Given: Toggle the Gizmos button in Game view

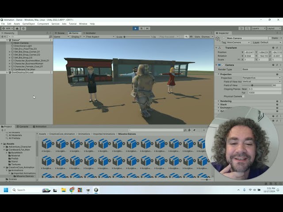Looking at the screenshot, I should pos(206,37).
